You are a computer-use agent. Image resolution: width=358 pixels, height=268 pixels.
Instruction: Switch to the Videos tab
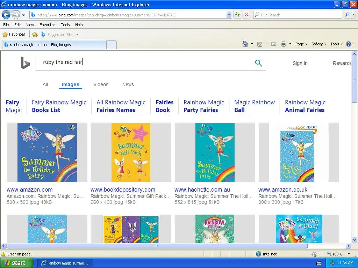click(101, 84)
